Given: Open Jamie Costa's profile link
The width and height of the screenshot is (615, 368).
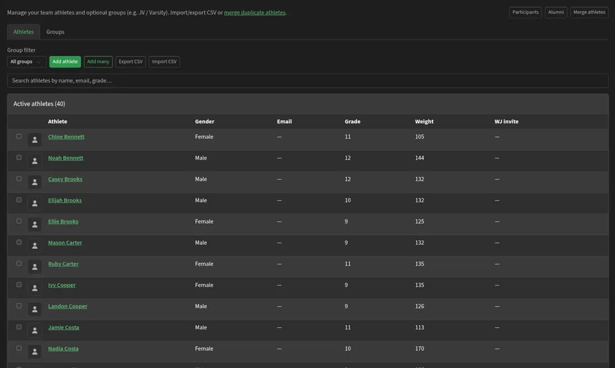Looking at the screenshot, I should click(64, 327).
